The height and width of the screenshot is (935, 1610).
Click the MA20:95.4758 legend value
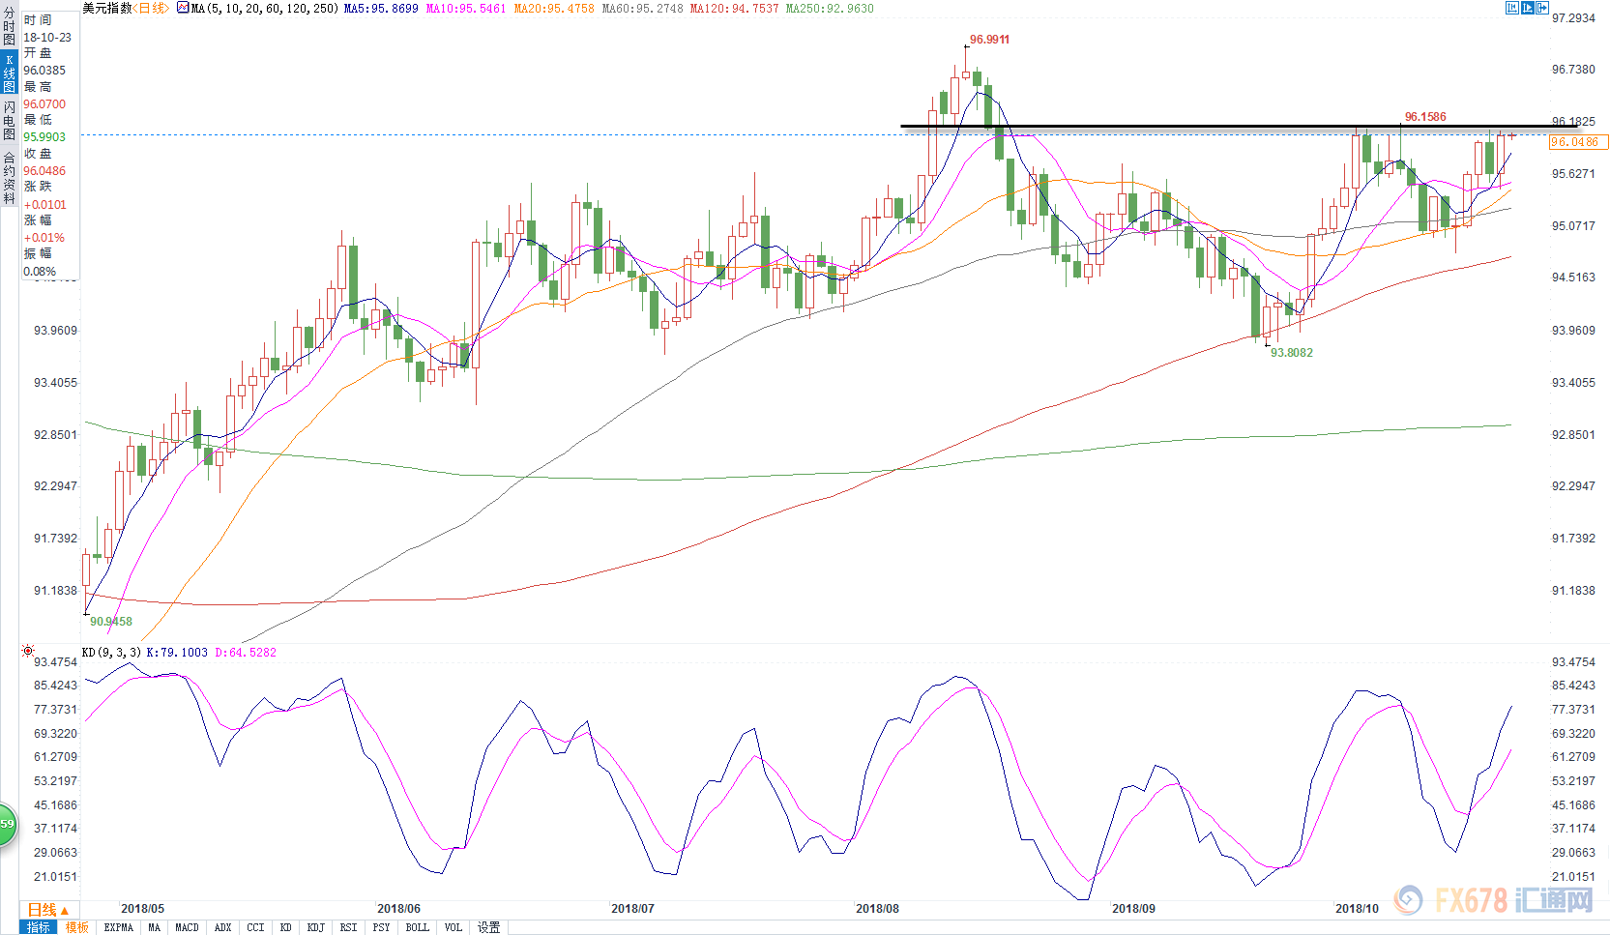click(x=554, y=8)
